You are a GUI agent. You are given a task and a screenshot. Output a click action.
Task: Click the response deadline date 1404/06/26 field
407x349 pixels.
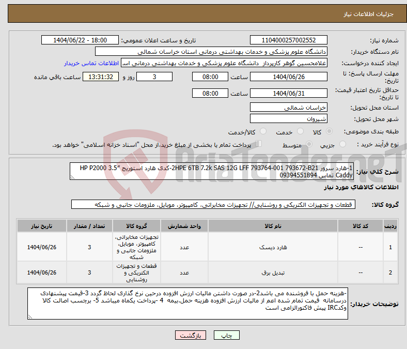pos(288,77)
